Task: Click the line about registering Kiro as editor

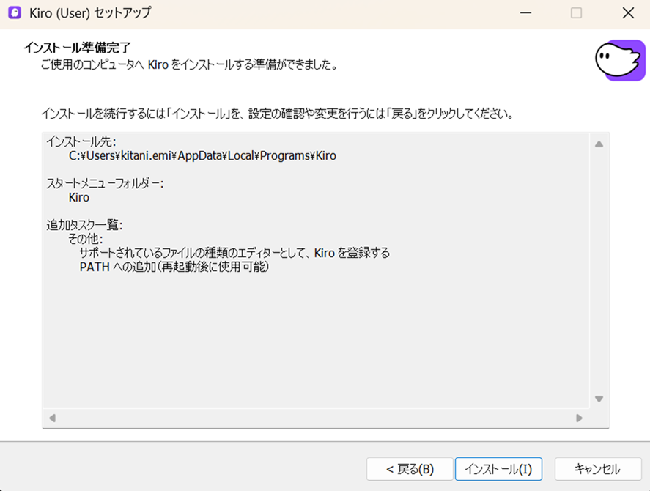Action: click(234, 253)
